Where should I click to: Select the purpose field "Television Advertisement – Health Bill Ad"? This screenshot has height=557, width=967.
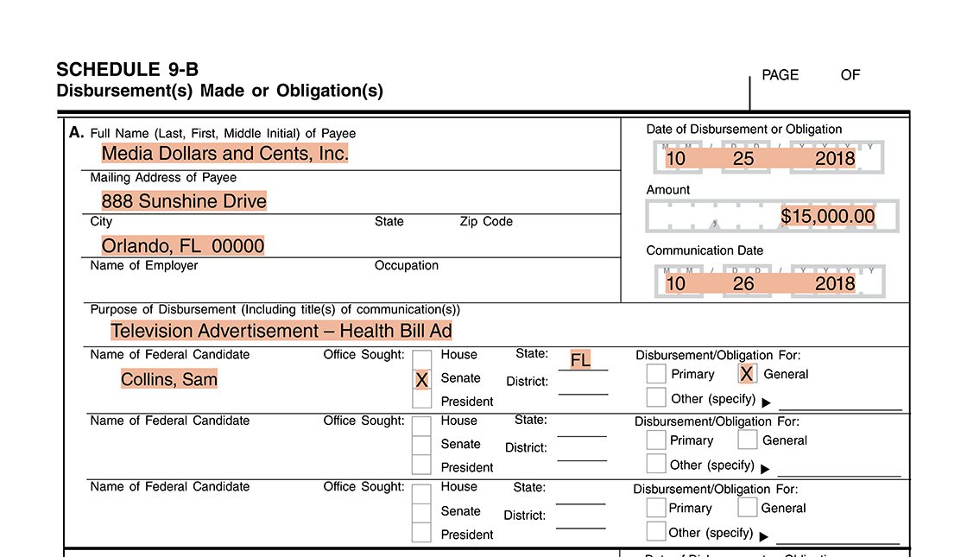(x=281, y=331)
